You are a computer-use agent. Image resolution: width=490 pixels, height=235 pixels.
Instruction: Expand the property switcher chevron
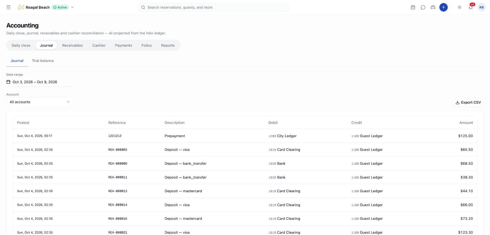(x=72, y=7)
